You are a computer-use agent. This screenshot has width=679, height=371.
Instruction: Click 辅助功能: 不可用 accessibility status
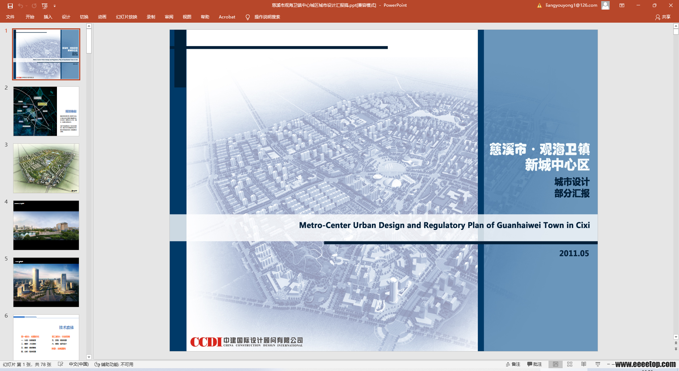pos(114,364)
